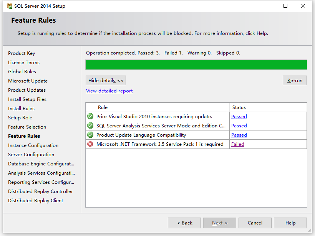Re-run the feature rules check

point(295,81)
